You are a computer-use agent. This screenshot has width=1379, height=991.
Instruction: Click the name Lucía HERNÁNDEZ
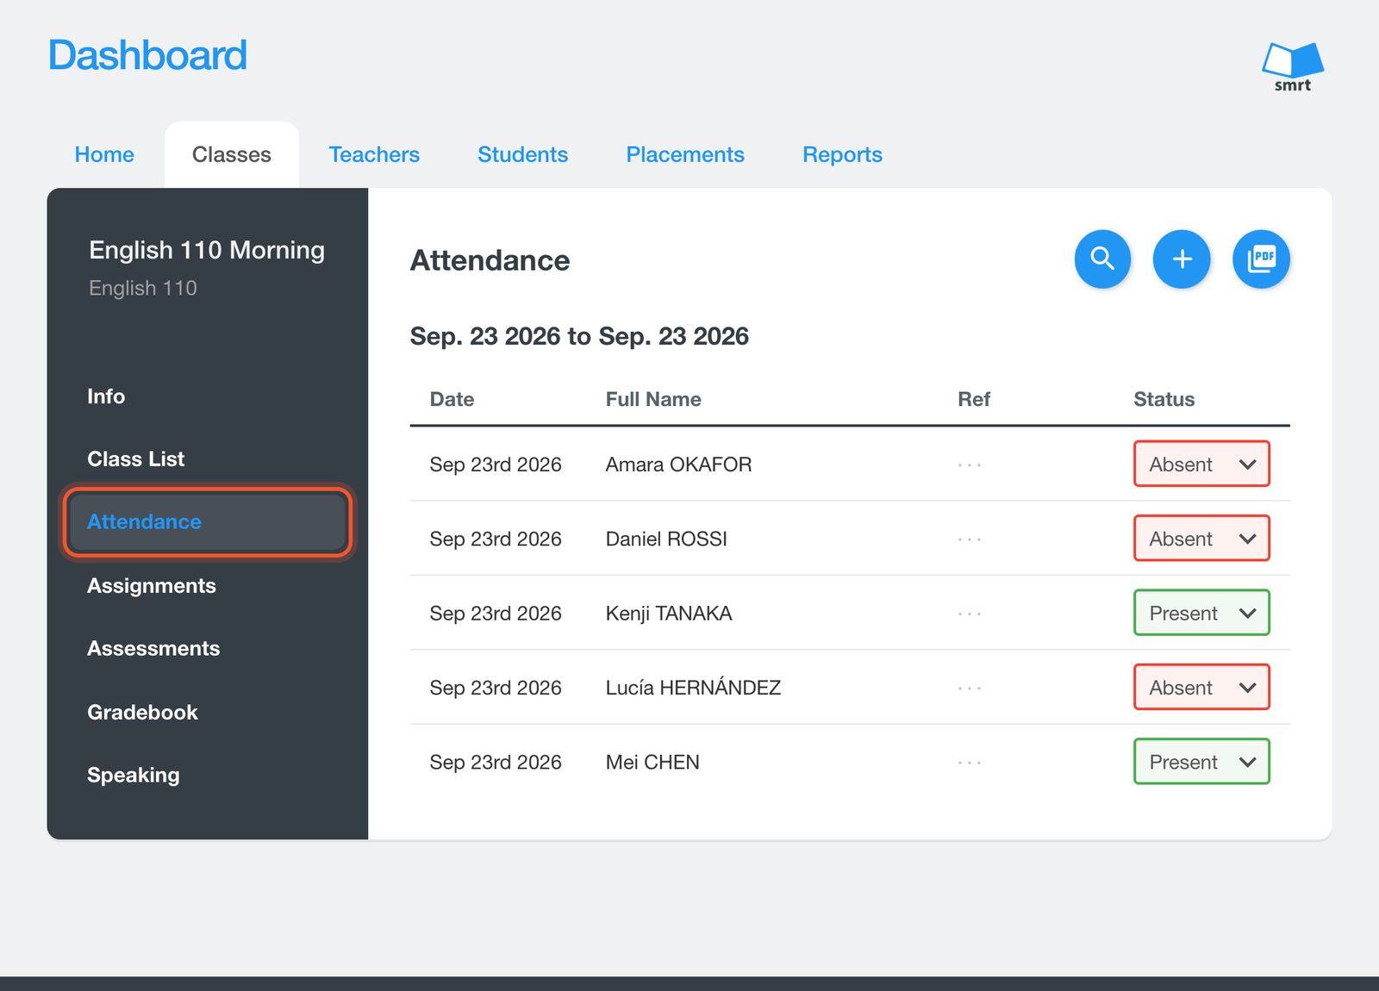point(693,688)
